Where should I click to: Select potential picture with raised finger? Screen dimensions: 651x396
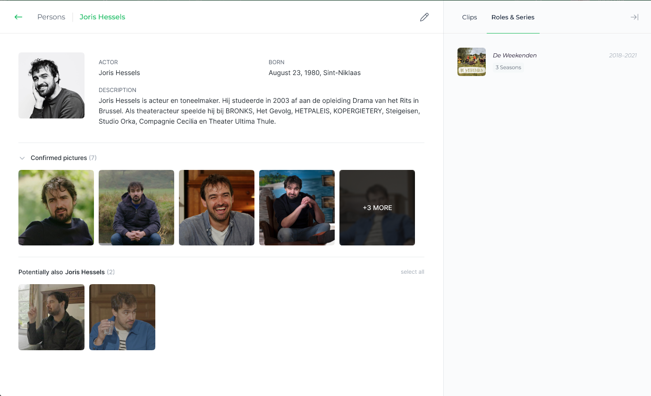click(x=51, y=317)
